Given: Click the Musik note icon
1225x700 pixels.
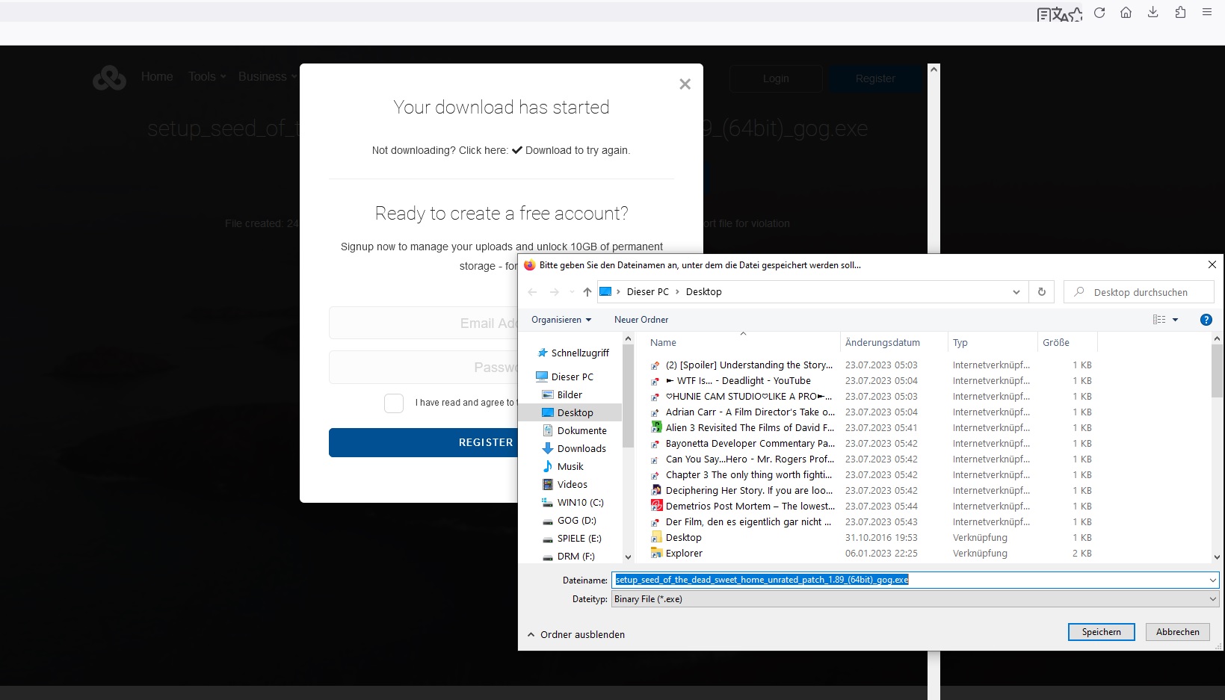Looking at the screenshot, I should pos(548,466).
